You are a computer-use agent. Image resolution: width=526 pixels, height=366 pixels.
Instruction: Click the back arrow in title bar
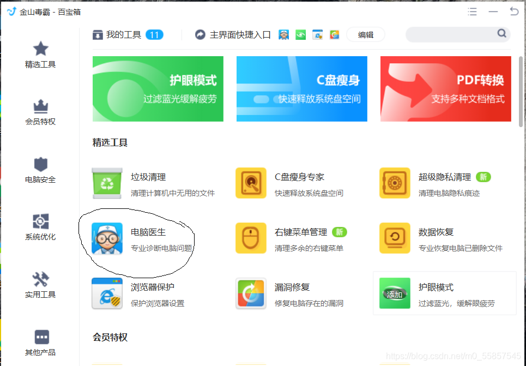coord(514,11)
